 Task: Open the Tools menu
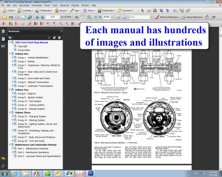click(x=55, y=5)
